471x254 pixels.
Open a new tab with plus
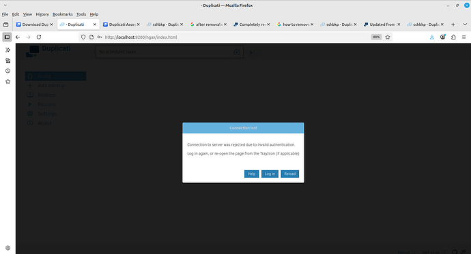(x=453, y=25)
